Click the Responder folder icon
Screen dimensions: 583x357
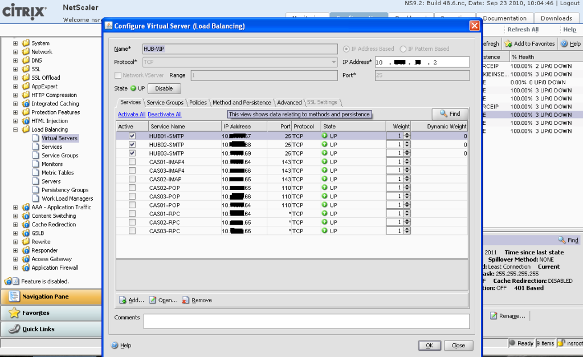(x=26, y=250)
